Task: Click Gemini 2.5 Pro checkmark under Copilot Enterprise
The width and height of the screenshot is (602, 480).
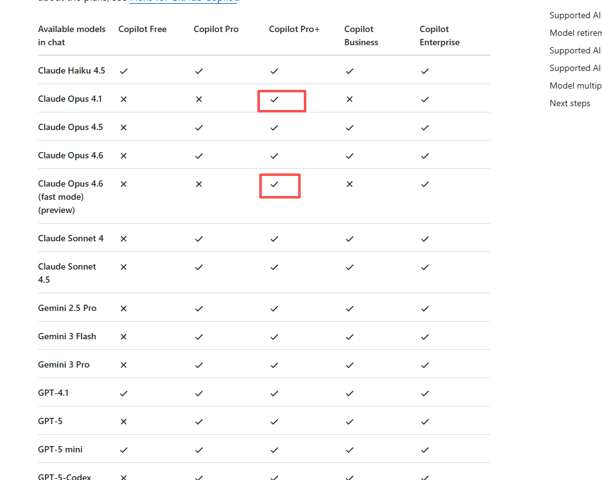Action: (424, 308)
